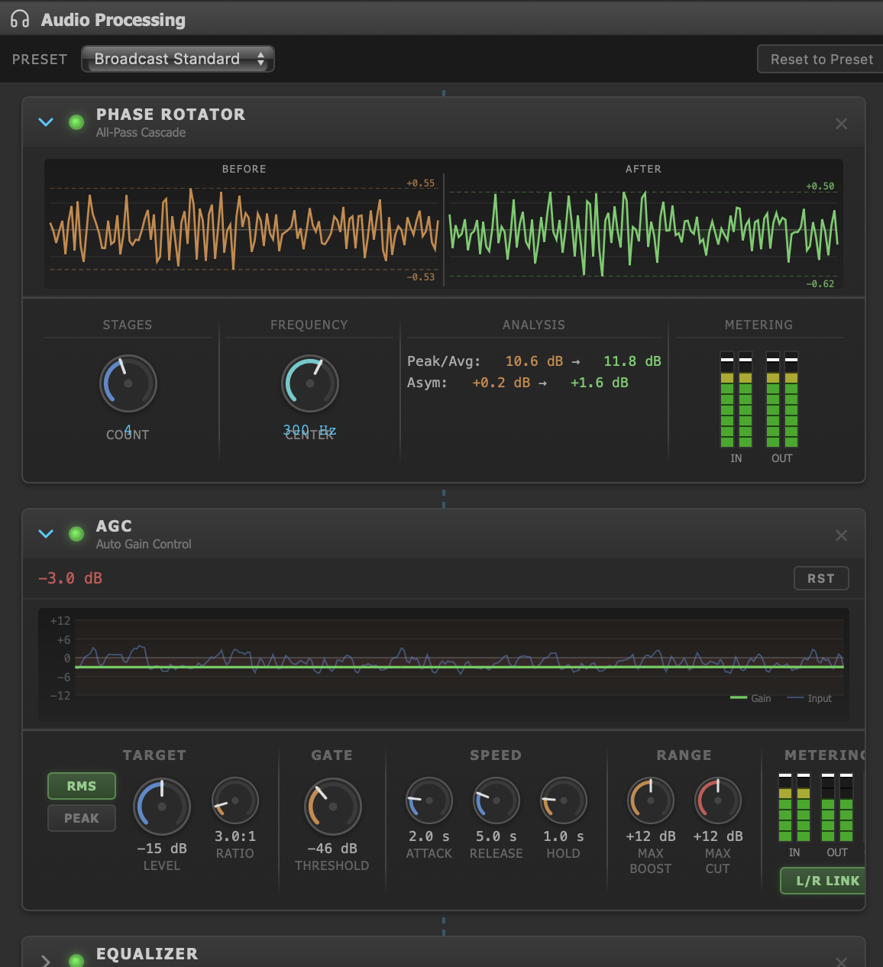Click the headphones icon beside Audio Processing
Screen dimensions: 883x967
(20, 19)
